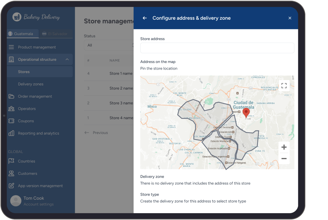Click the red location pin on map
The image size is (328, 220).
(246, 113)
